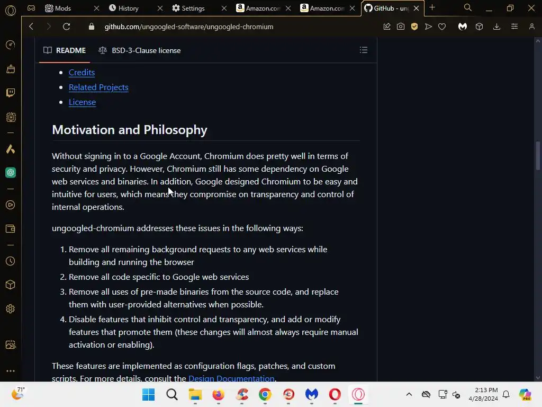542x407 pixels.
Task: Close the History tab
Action: point(160,8)
